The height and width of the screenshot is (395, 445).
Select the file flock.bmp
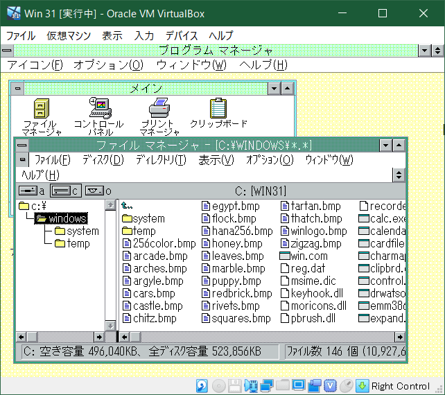(x=229, y=218)
